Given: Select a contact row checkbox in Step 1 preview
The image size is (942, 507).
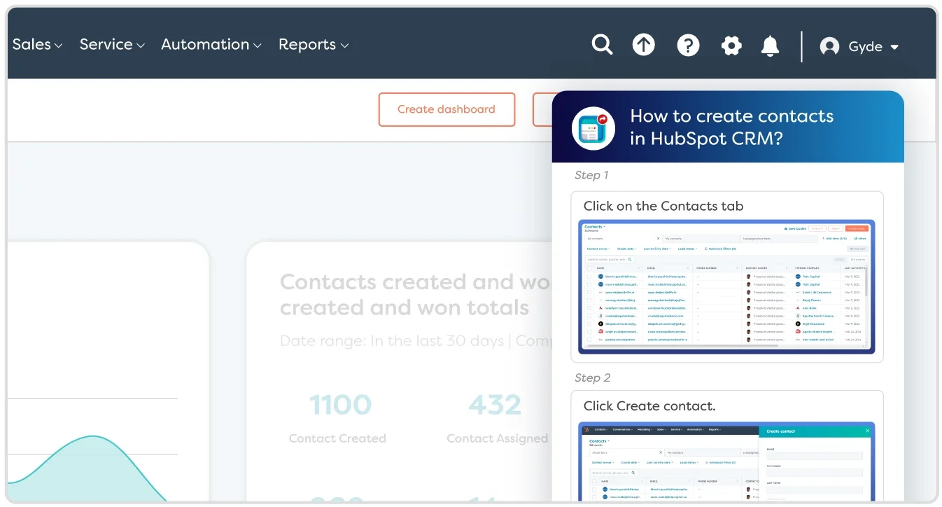Looking at the screenshot, I should [x=589, y=276].
